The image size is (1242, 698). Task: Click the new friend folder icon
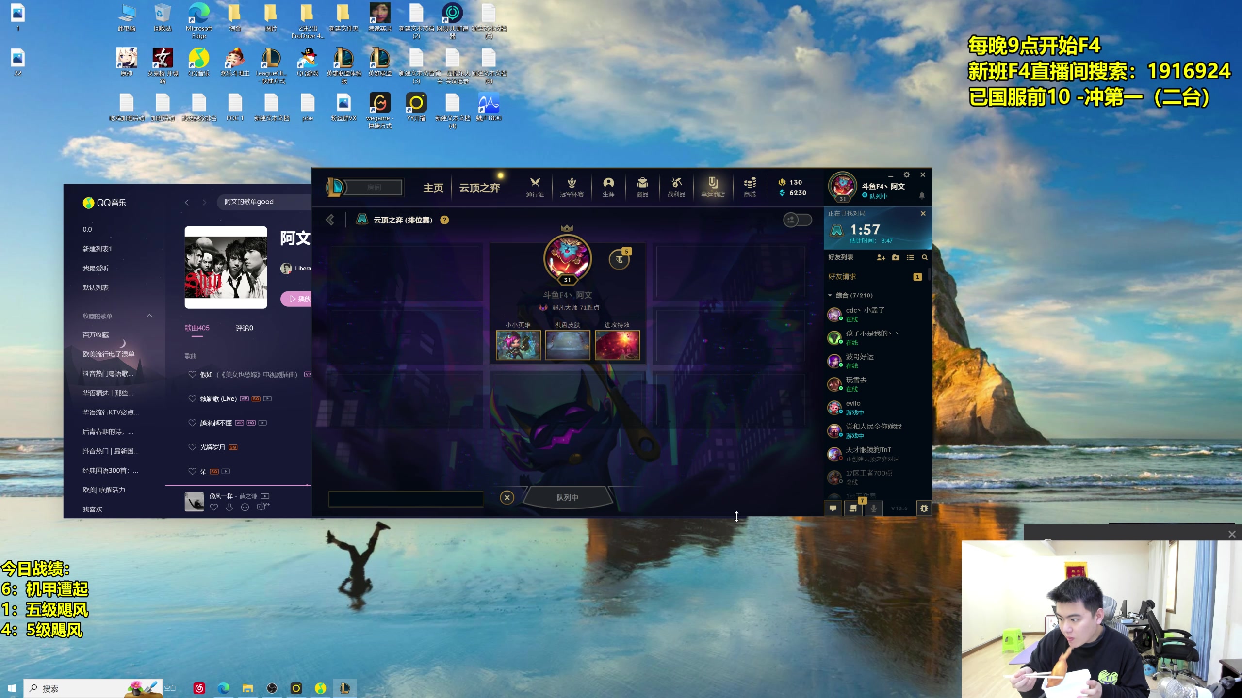(x=896, y=257)
